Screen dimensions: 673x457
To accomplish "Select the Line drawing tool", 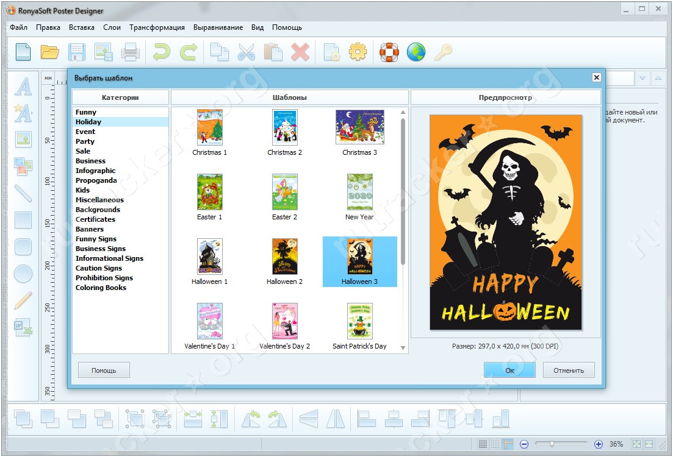I will click(x=23, y=193).
